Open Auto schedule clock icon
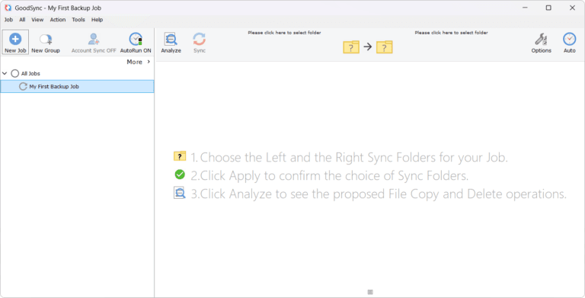This screenshot has height=298, width=585. pyautogui.click(x=569, y=39)
